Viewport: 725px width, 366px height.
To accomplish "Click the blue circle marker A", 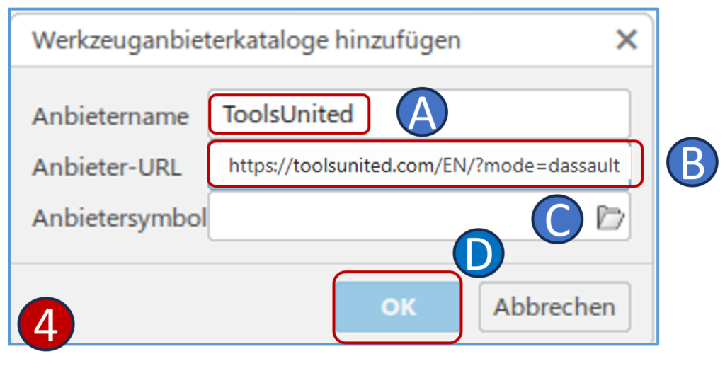I will coord(422,115).
